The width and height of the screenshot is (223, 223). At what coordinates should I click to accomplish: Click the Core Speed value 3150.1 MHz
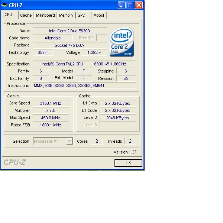[x=51, y=103]
